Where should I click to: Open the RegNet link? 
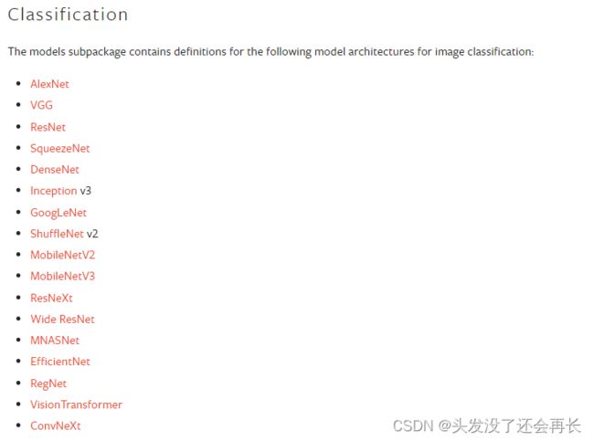click(x=48, y=383)
